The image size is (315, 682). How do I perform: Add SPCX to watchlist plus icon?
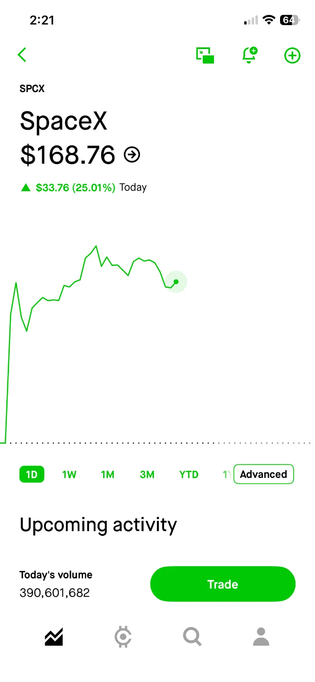[x=292, y=55]
